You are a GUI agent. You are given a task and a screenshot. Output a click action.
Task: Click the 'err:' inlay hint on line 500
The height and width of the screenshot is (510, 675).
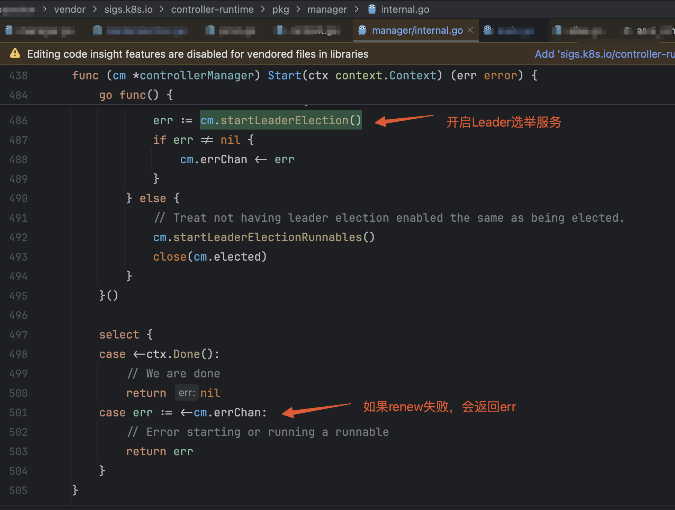click(x=187, y=393)
